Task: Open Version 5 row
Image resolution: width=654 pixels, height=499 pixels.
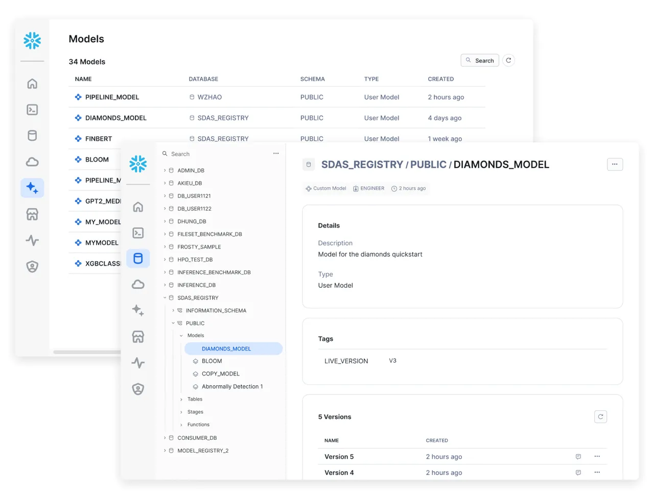Action: [462, 457]
